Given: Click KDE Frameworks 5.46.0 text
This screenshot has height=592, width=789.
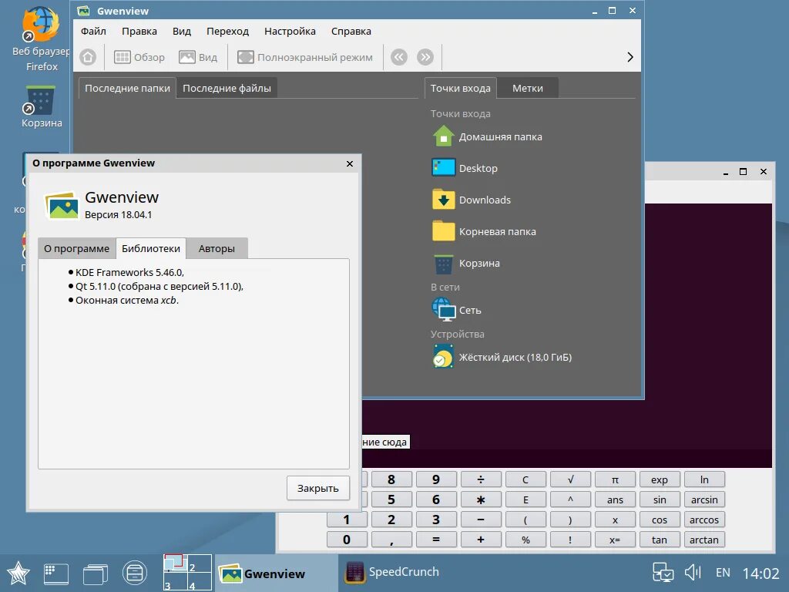Looking at the screenshot, I should click(x=129, y=272).
